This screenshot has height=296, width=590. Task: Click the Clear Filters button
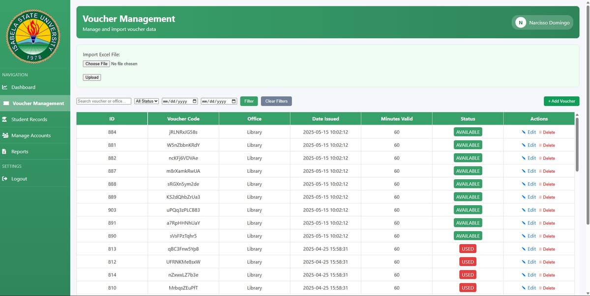(x=276, y=101)
